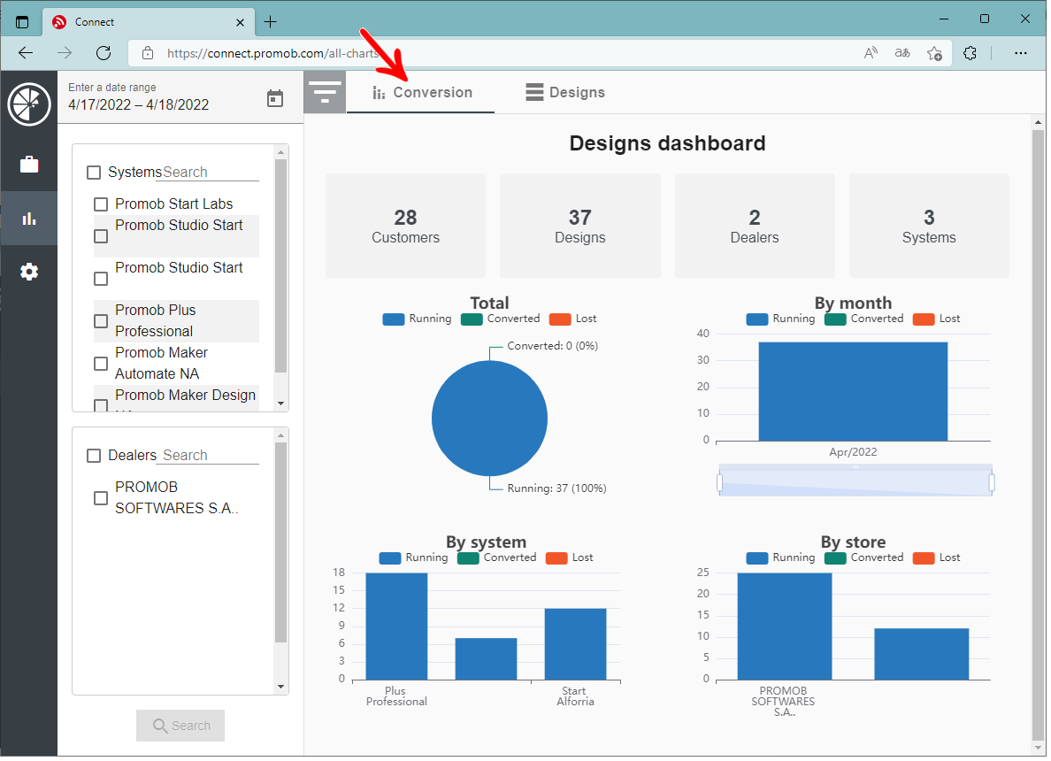Viewport: 1051px width, 761px height.
Task: Click the 37 Designs card
Action: (x=582, y=227)
